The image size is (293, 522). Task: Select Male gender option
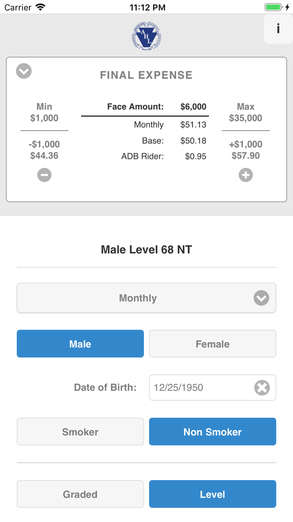pos(80,343)
